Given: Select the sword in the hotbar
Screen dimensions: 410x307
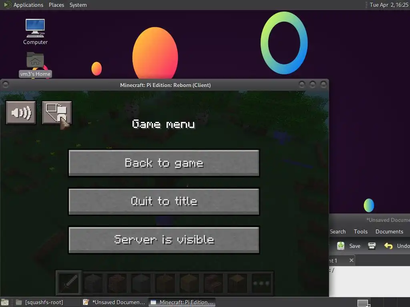Looking at the screenshot, I should [69, 283].
